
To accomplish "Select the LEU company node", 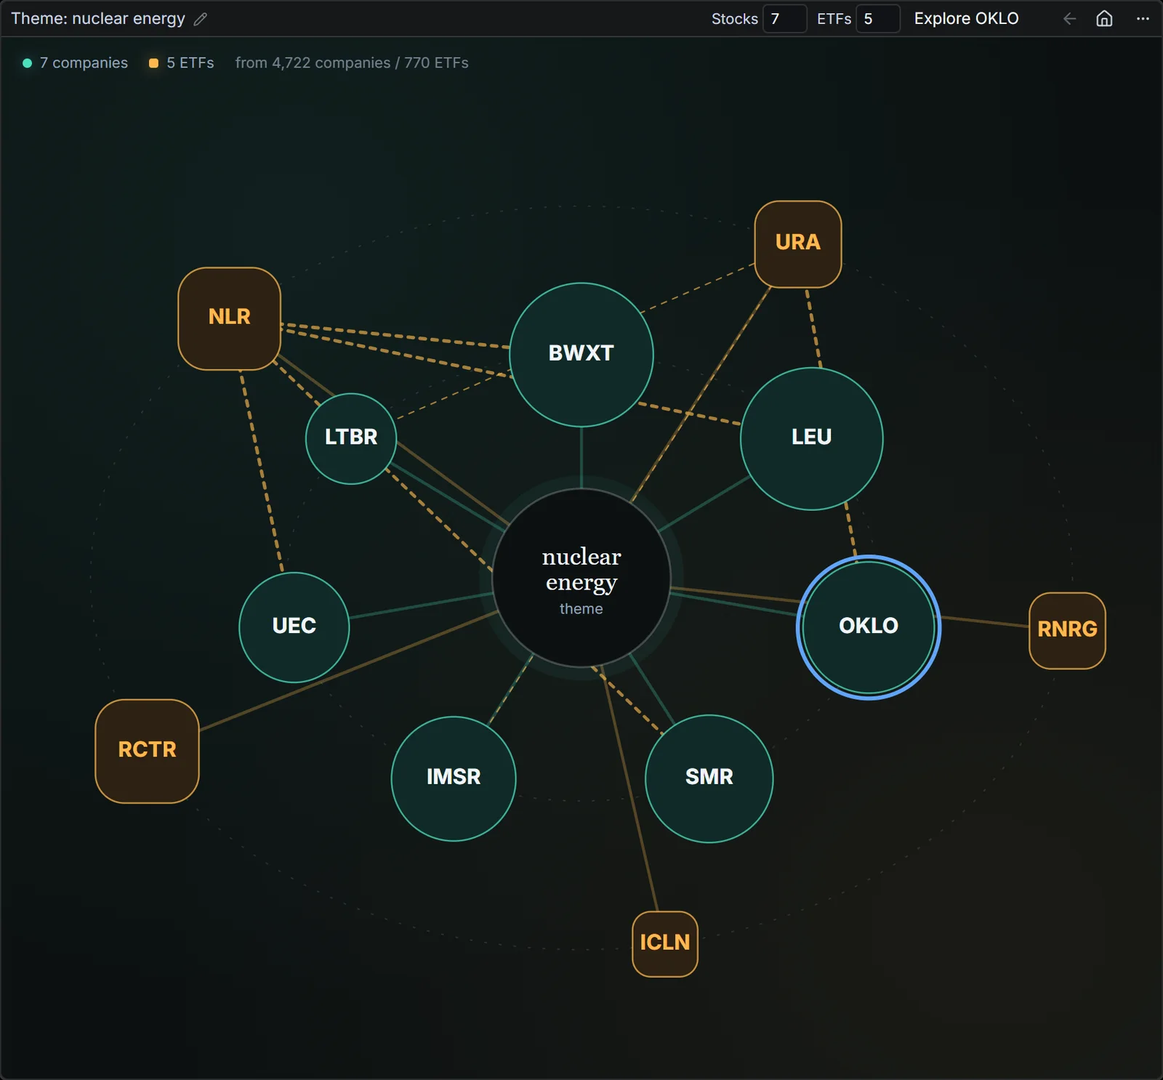I will click(x=812, y=438).
